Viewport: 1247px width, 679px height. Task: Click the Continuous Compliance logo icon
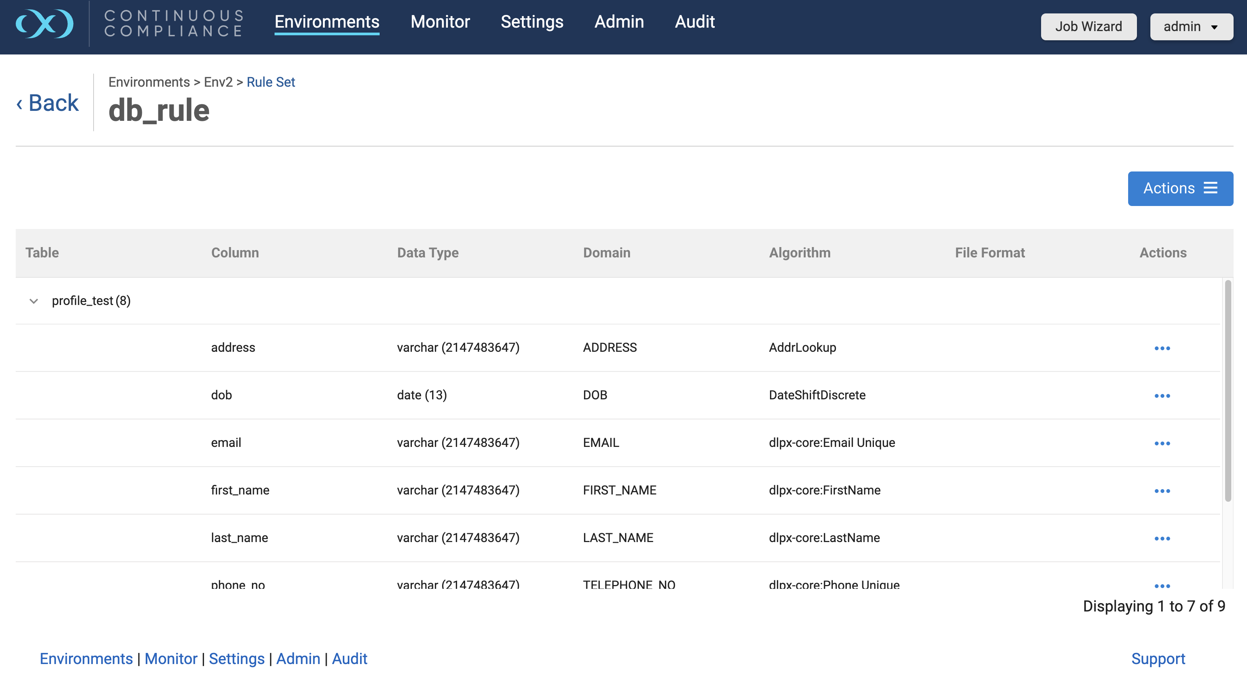44,23
